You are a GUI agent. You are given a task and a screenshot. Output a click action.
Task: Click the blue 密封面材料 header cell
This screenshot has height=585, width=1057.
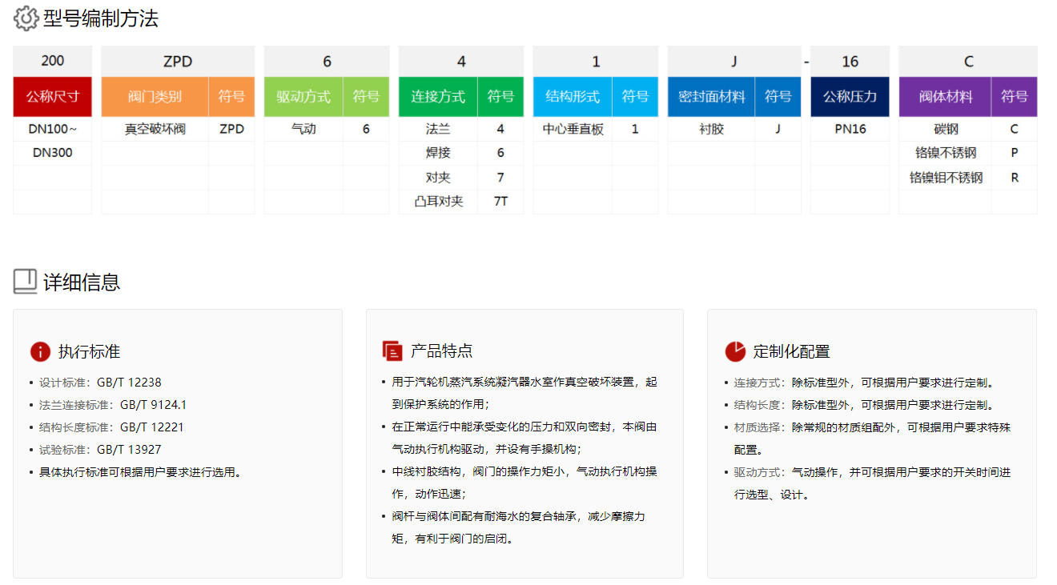click(711, 97)
